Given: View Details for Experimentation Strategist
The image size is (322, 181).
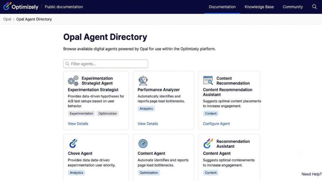Looking at the screenshot, I should (x=78, y=123).
